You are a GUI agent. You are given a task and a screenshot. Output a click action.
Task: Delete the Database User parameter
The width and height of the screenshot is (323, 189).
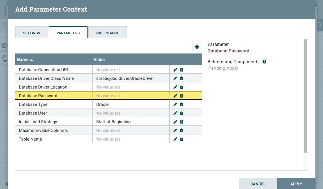click(182, 113)
